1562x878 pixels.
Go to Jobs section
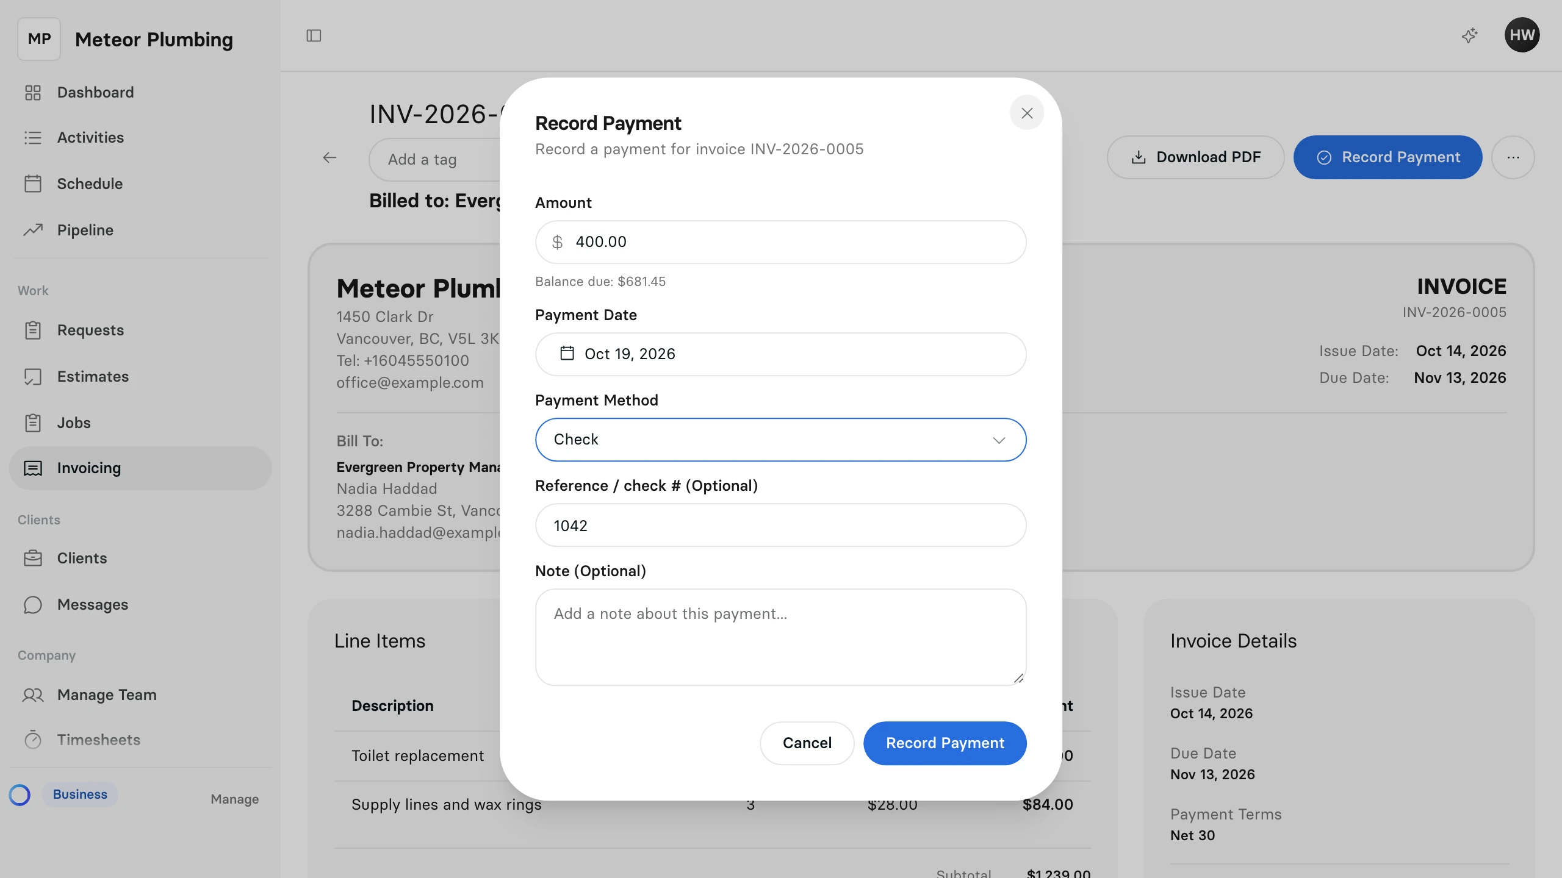click(x=140, y=423)
